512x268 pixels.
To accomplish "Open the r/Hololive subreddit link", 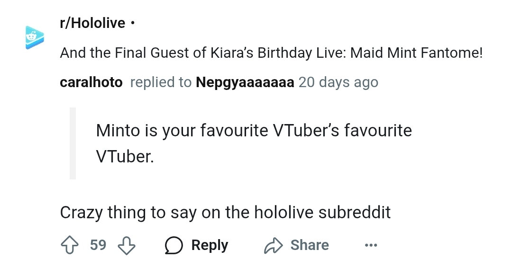I will coord(92,23).
